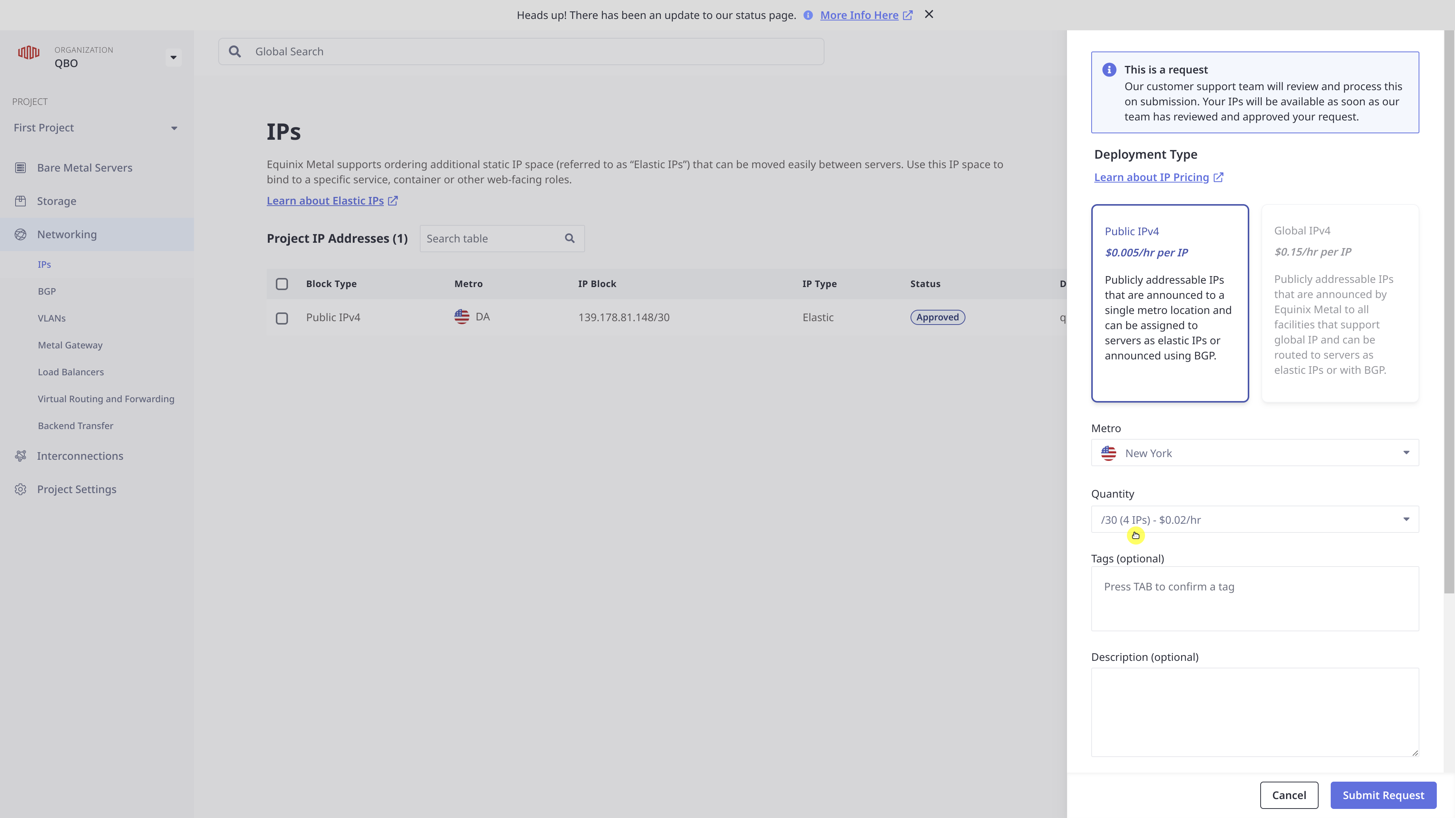Check the checkbox on the Public IPv4 row
Screen dimensions: 1455x818
282,318
